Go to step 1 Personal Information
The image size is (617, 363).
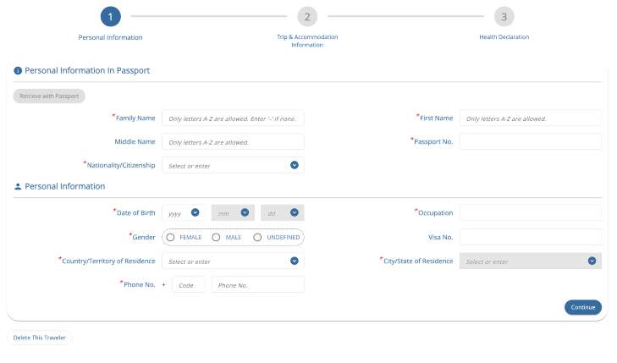coord(111,17)
